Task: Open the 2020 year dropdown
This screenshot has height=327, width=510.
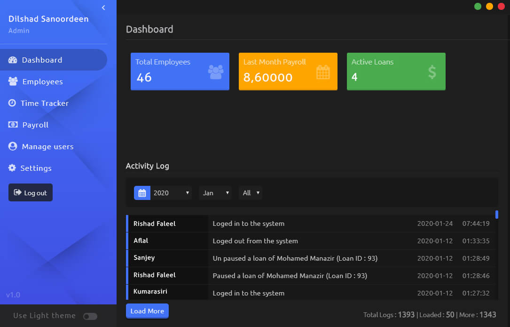Action: click(x=171, y=193)
